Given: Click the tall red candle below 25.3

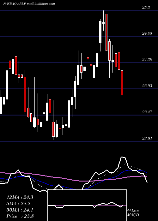Looking at the screenshot, I should (106, 32).
